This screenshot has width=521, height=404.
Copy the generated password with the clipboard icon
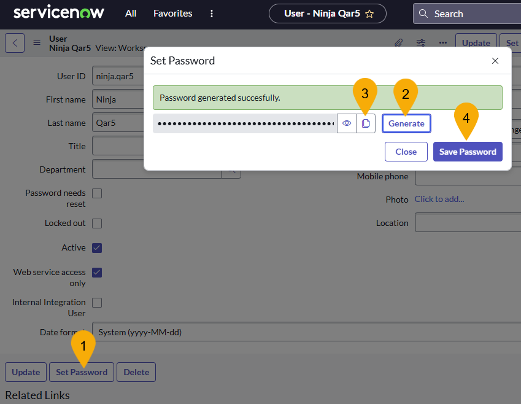pyautogui.click(x=366, y=123)
